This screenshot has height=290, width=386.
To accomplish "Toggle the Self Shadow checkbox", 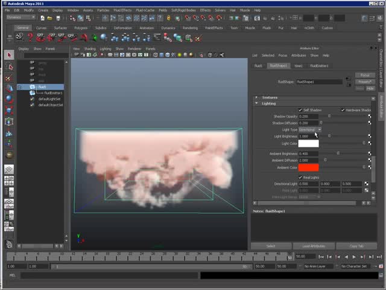I will [301, 110].
